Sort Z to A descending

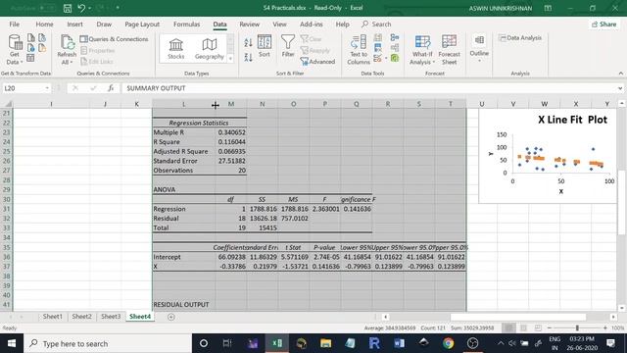[x=248, y=57]
